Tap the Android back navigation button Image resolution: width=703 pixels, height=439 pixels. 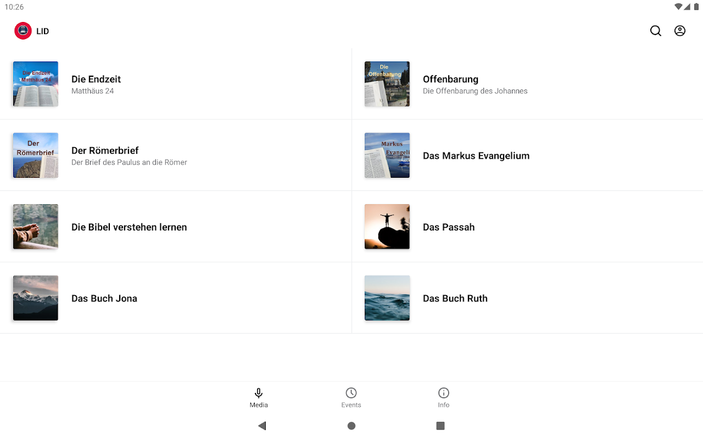pyautogui.click(x=262, y=426)
